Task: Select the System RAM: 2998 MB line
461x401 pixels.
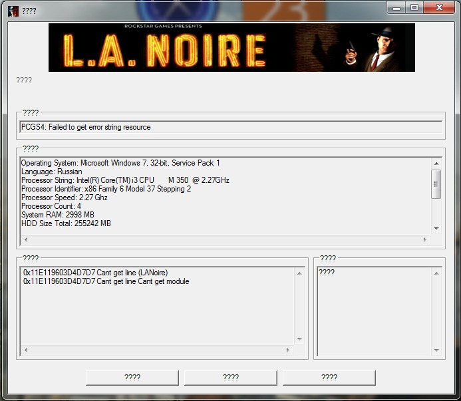Action: pyautogui.click(x=58, y=215)
